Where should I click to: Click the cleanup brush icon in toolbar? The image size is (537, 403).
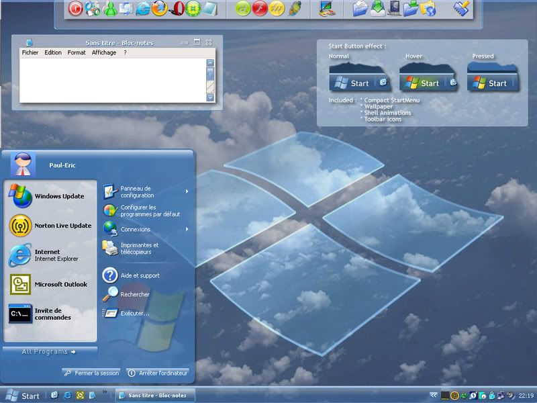tap(461, 9)
